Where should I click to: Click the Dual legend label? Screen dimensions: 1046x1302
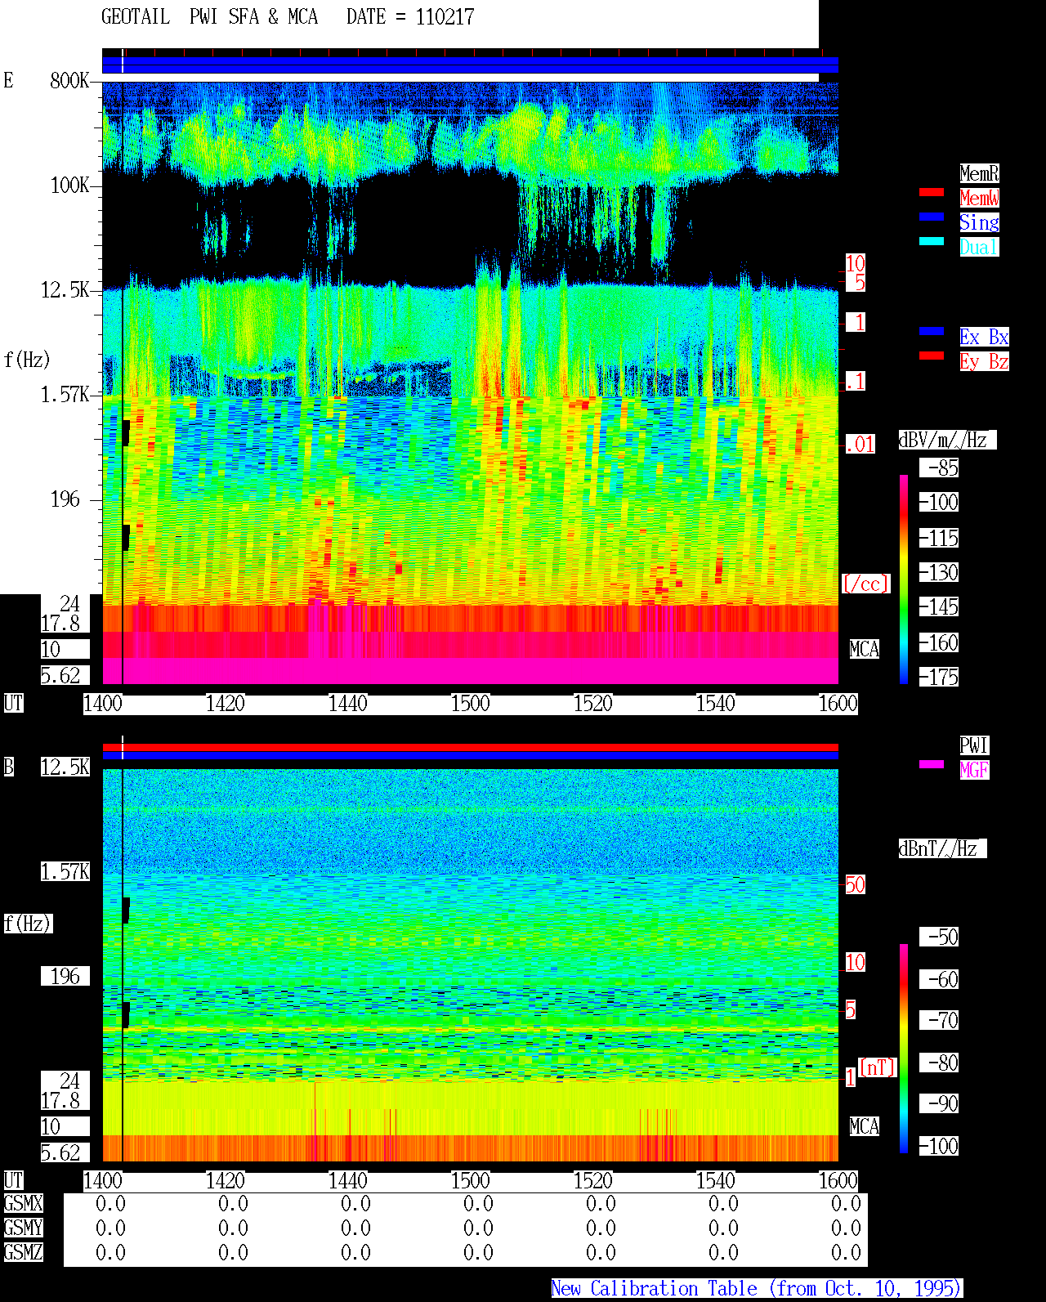[979, 247]
